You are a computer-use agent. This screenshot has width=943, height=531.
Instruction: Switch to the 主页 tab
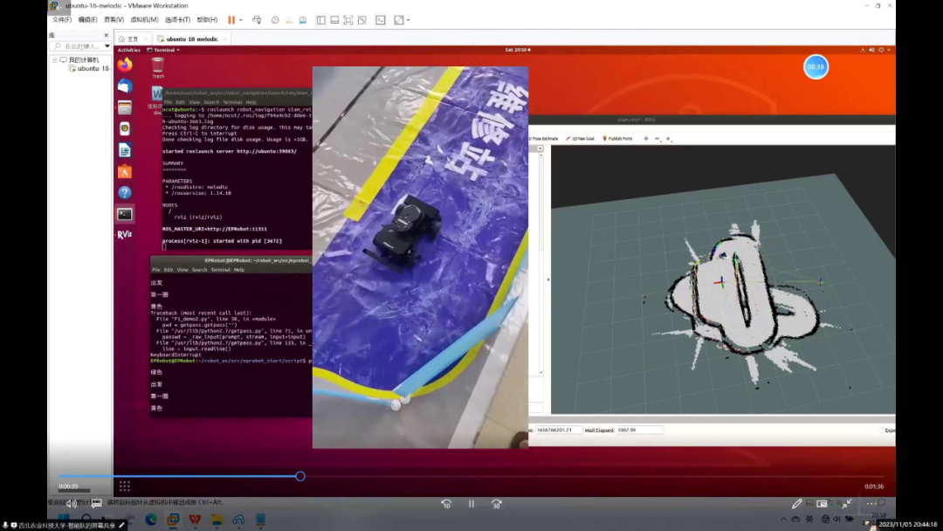[x=129, y=38]
